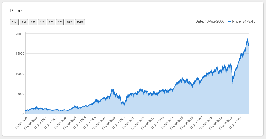Click the blue Price legend line marker
This screenshot has width=266, height=139.
pyautogui.click(x=229, y=21)
